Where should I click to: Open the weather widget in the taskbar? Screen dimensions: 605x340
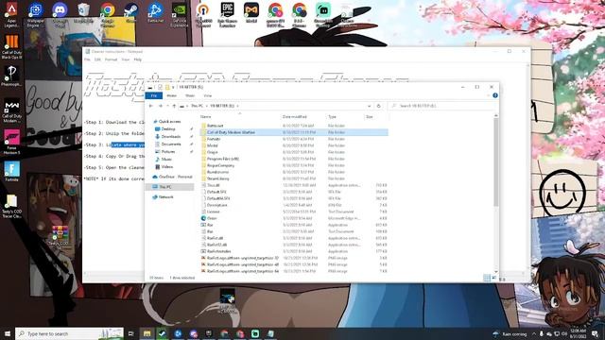point(510,333)
